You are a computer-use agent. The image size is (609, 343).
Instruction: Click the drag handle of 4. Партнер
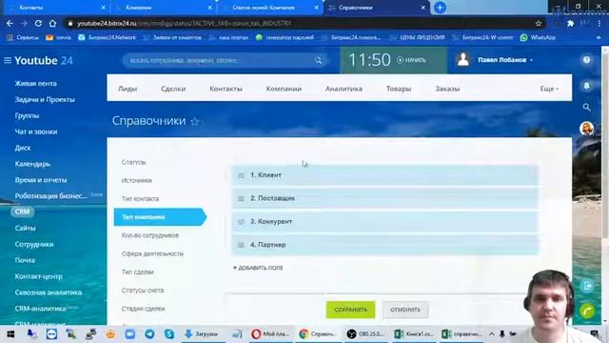[241, 245]
